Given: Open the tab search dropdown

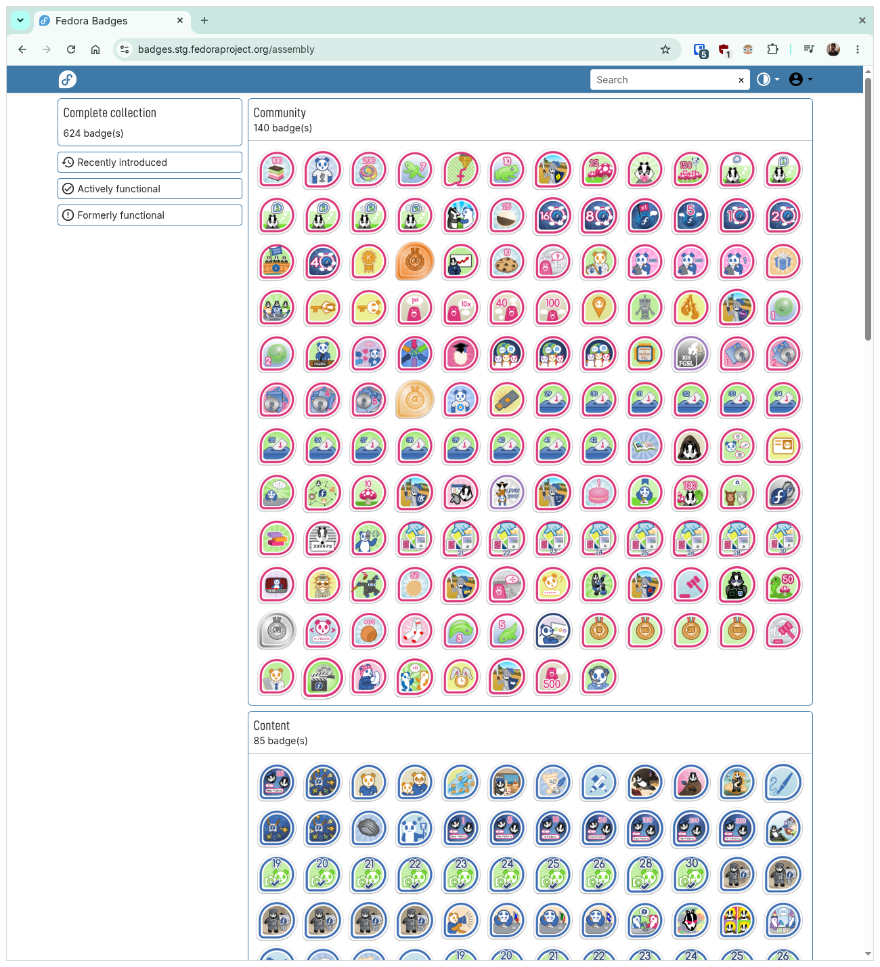Looking at the screenshot, I should tap(20, 20).
